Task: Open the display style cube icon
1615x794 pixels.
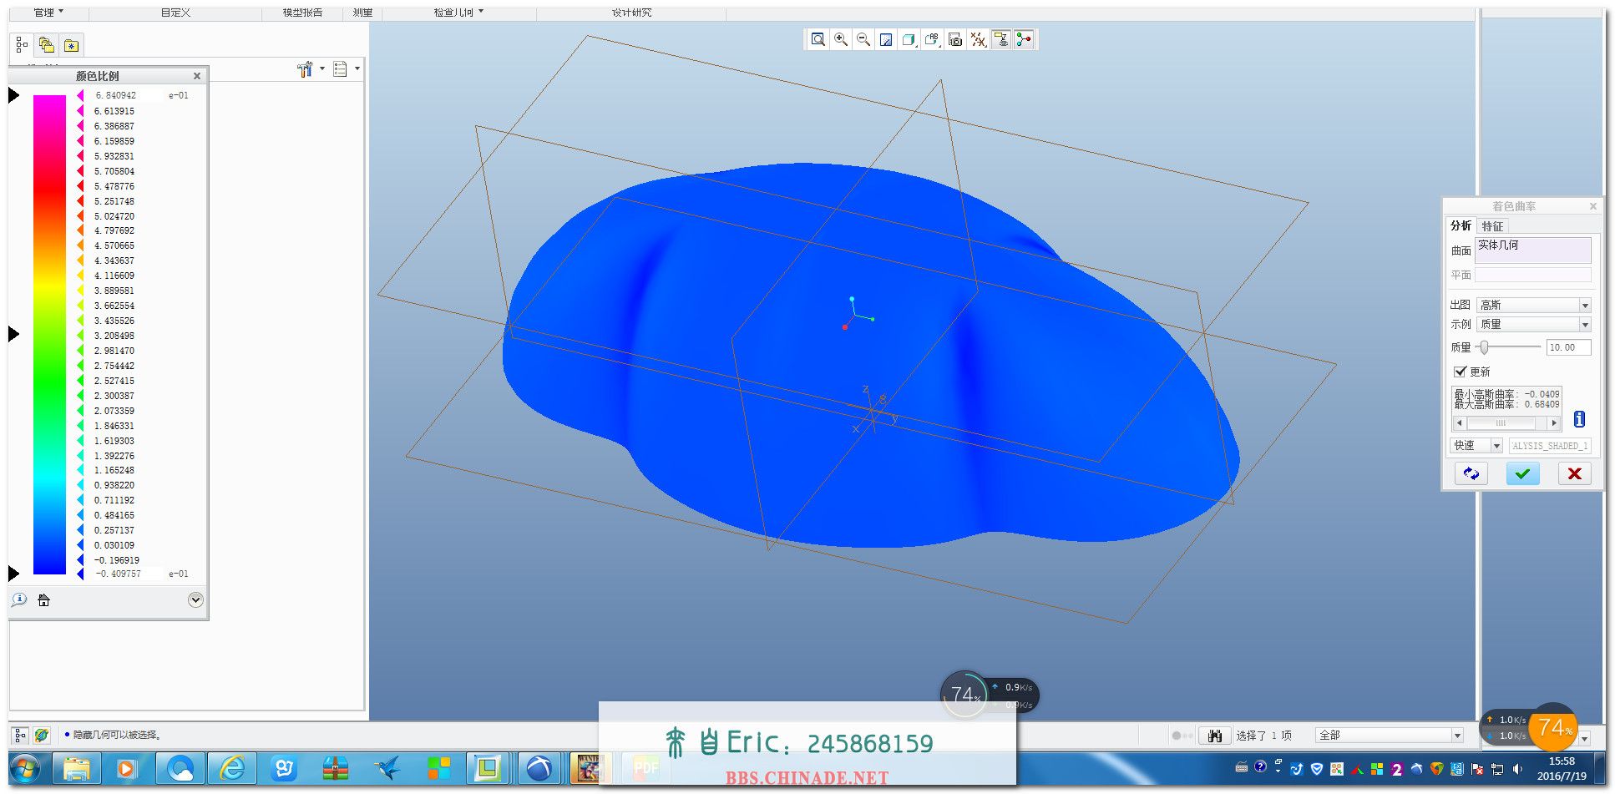Action: [x=909, y=39]
